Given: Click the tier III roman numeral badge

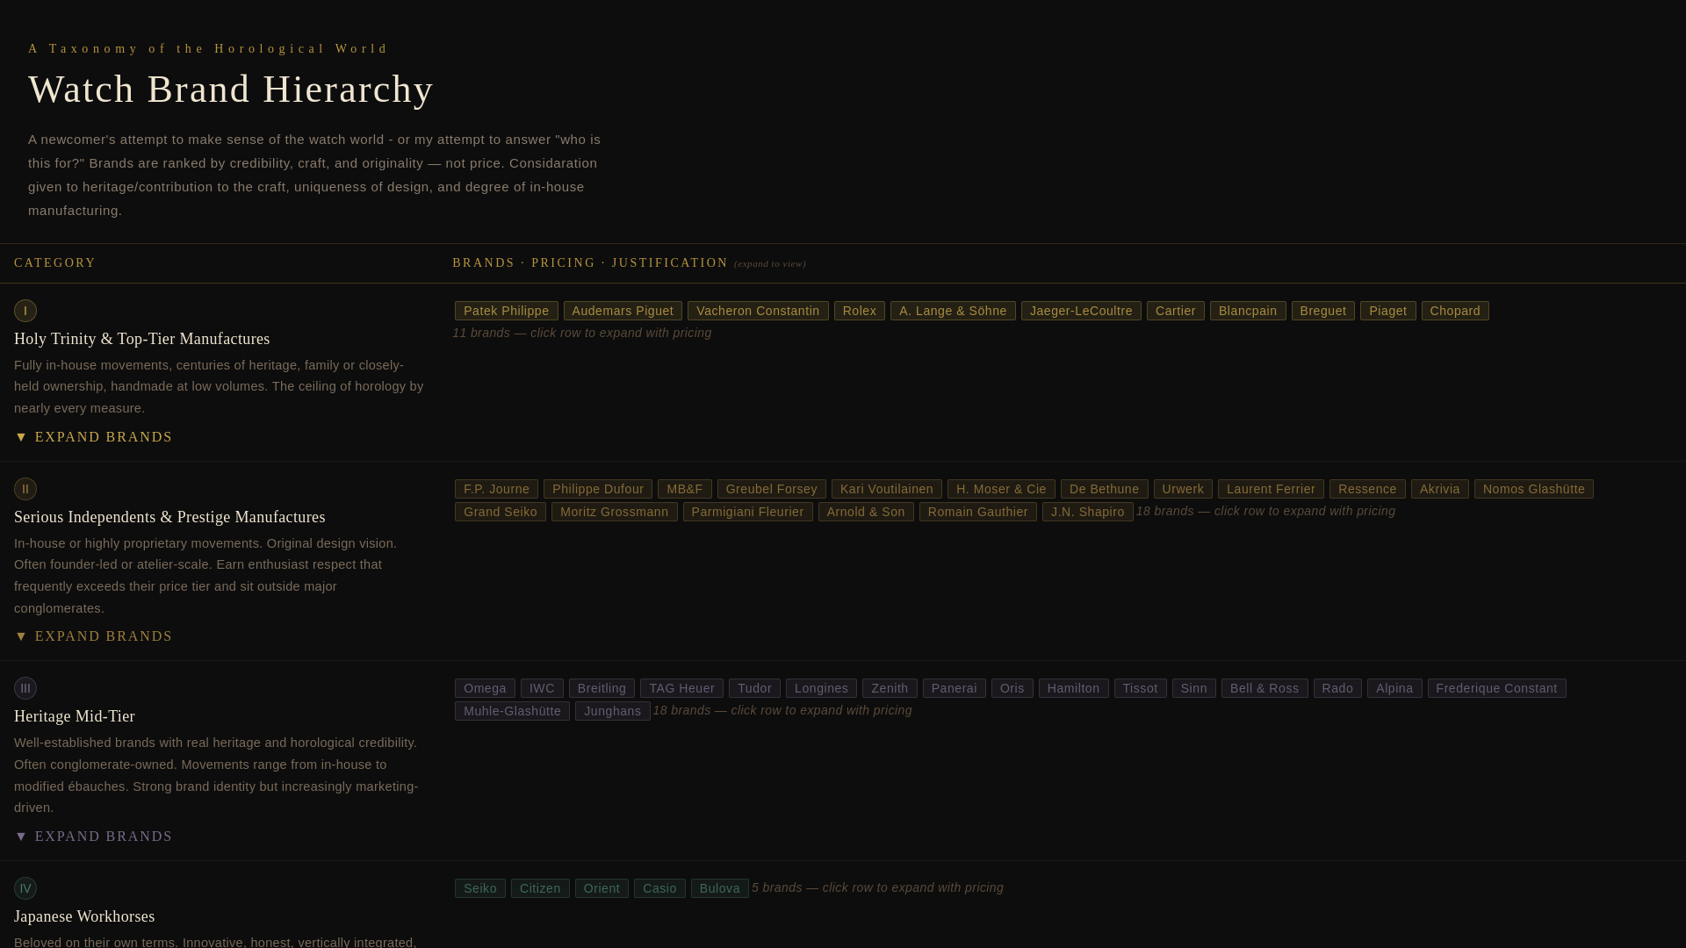Looking at the screenshot, I should click(x=25, y=688).
